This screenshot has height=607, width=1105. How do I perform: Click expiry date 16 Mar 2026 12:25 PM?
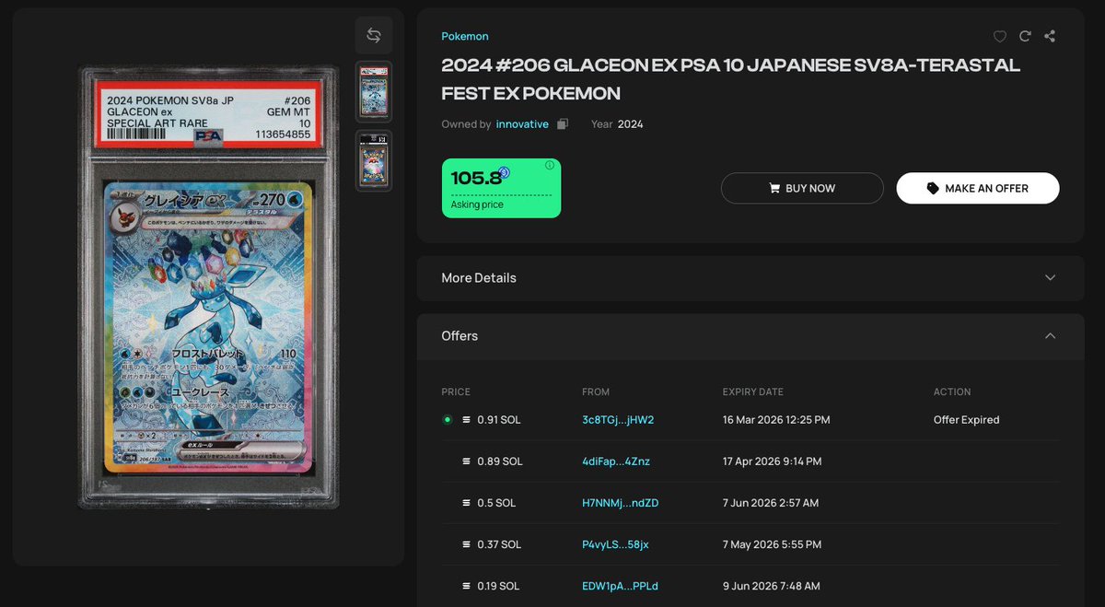click(x=776, y=420)
